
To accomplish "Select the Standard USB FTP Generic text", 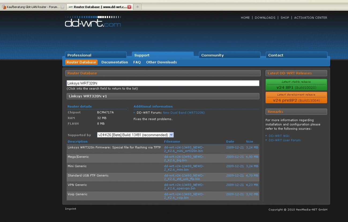I will [88, 176].
